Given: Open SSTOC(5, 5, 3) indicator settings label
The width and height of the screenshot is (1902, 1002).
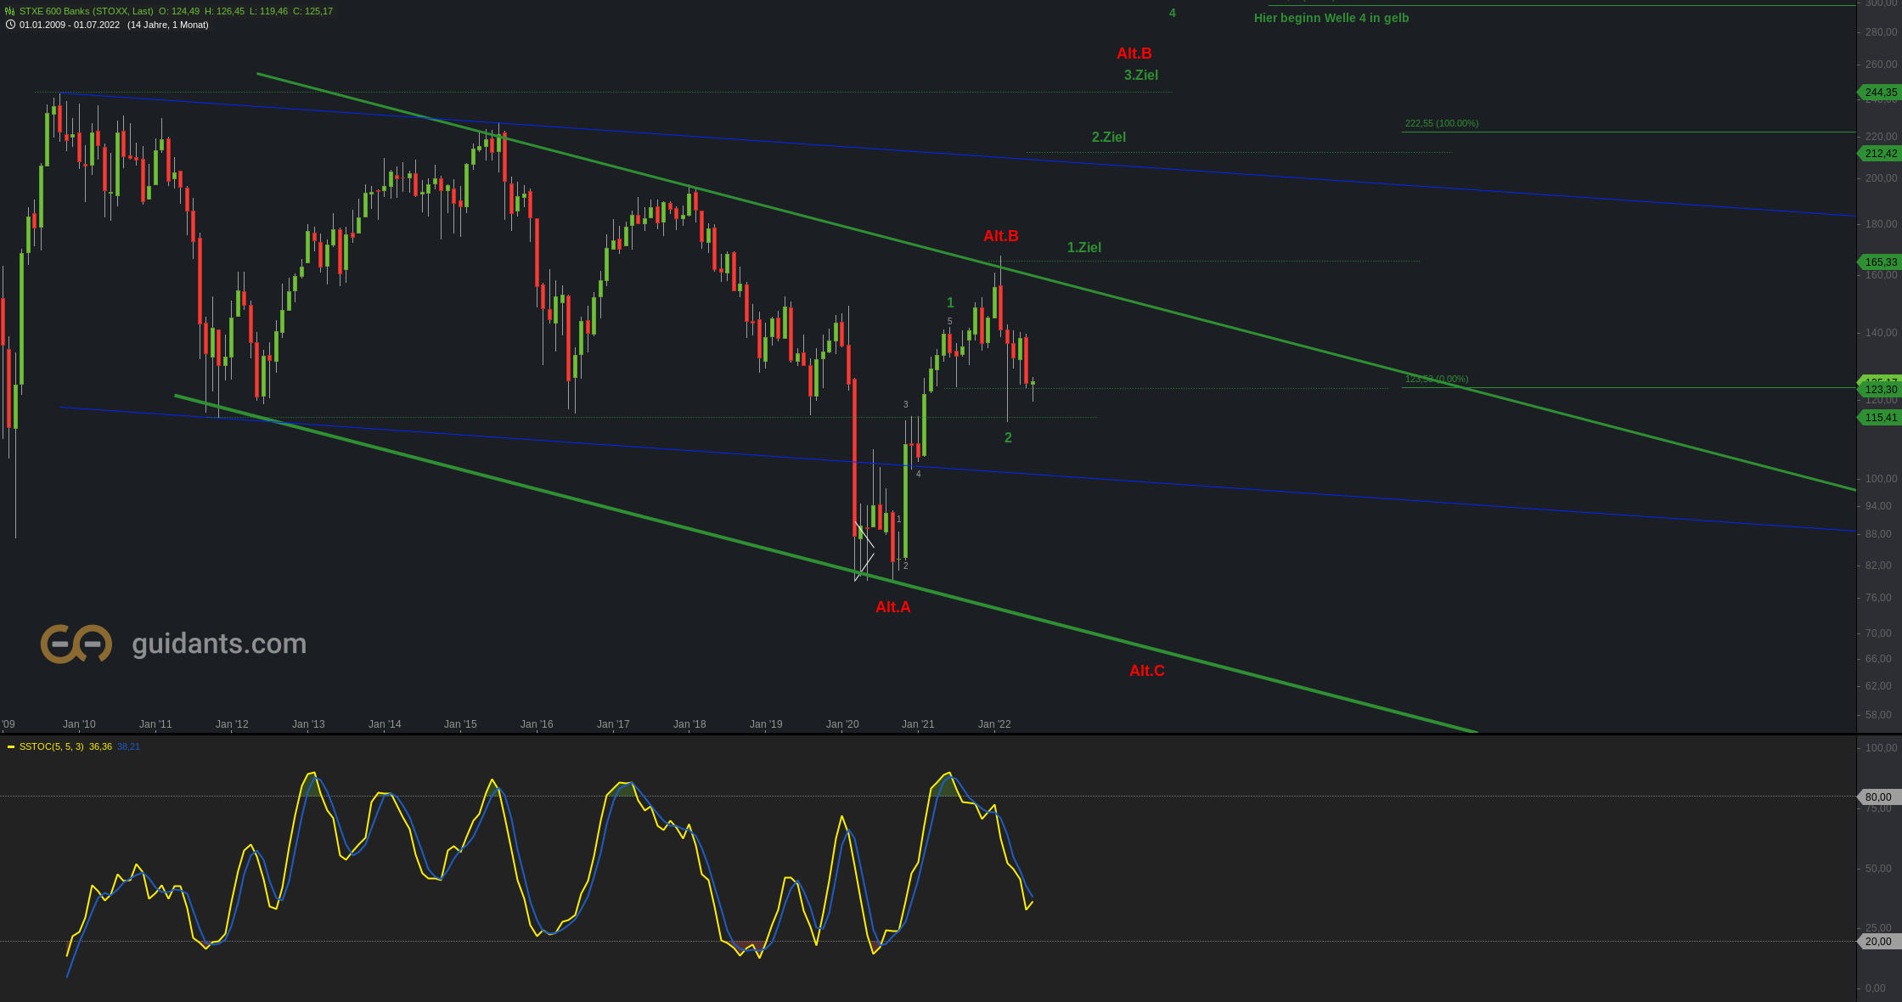Looking at the screenshot, I should (51, 747).
